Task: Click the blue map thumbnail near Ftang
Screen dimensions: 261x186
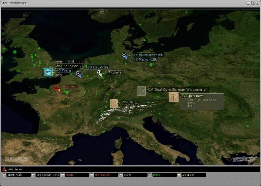Action: click(x=48, y=72)
